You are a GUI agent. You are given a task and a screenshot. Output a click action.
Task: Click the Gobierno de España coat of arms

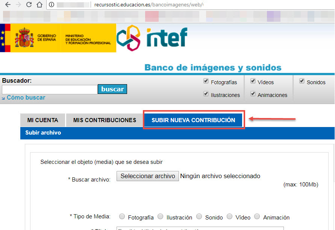pos(24,38)
